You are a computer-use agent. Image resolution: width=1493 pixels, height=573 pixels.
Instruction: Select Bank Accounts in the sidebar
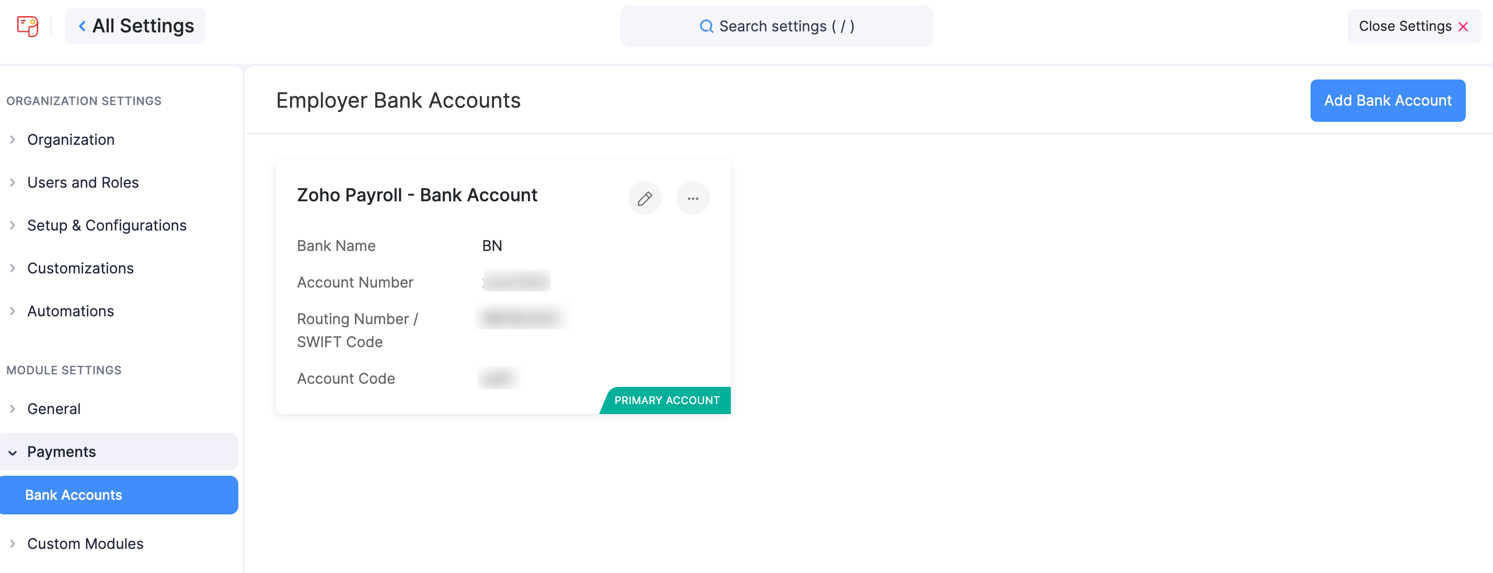73,495
